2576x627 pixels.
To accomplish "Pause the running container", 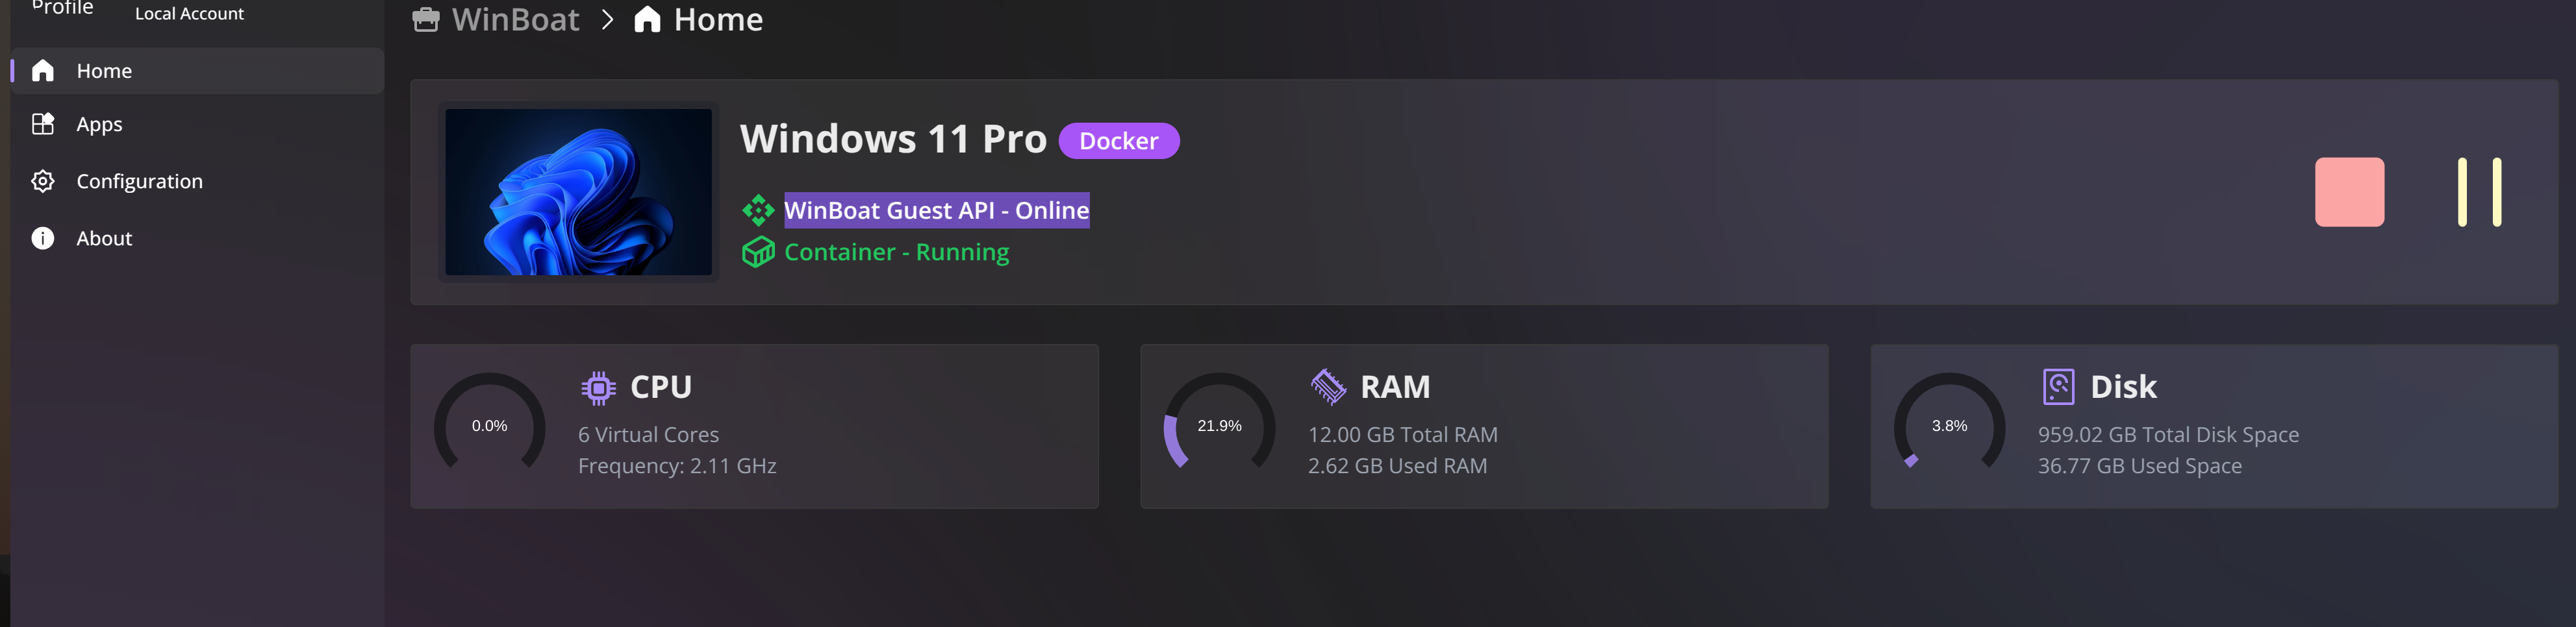I will [x=2479, y=192].
